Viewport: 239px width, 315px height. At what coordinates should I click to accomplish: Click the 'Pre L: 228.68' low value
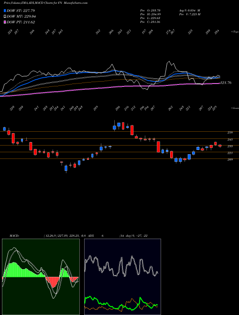(150, 18)
